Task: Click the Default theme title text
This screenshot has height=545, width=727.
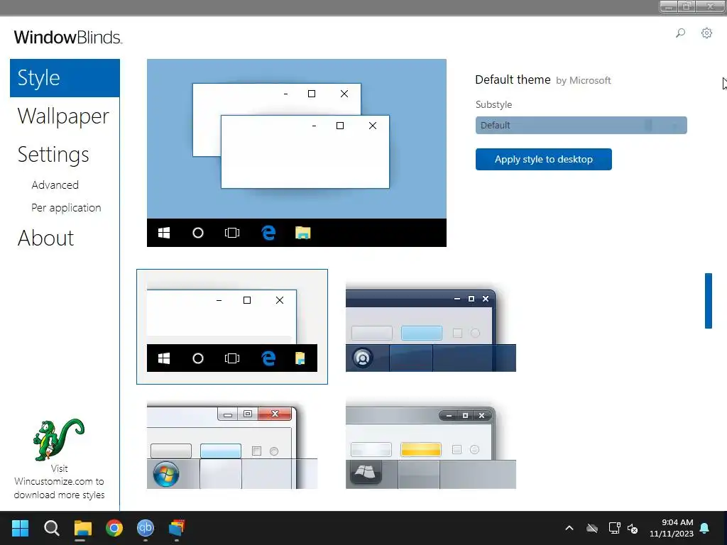Action: click(x=513, y=79)
